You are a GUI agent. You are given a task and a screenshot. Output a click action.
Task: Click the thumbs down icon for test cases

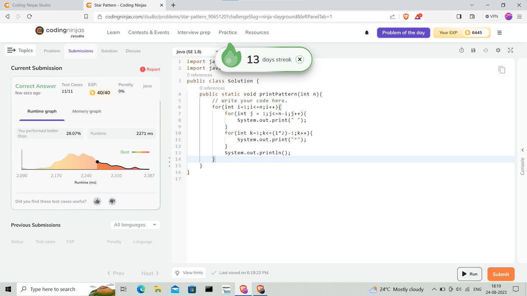(x=112, y=201)
